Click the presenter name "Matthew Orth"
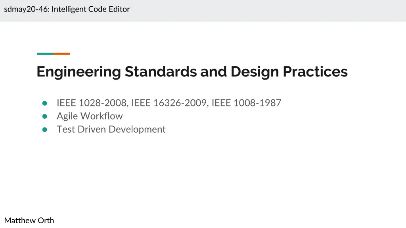Image resolution: width=406 pixels, height=228 pixels. [29, 220]
